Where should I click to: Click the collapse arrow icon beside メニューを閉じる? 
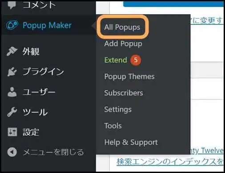12,152
